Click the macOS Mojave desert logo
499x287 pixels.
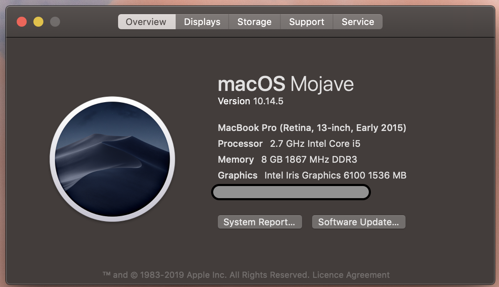(112, 159)
